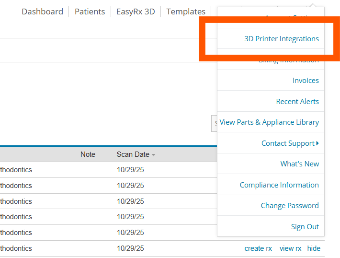
Task: Open the Templates nav tab
Action: [x=186, y=12]
